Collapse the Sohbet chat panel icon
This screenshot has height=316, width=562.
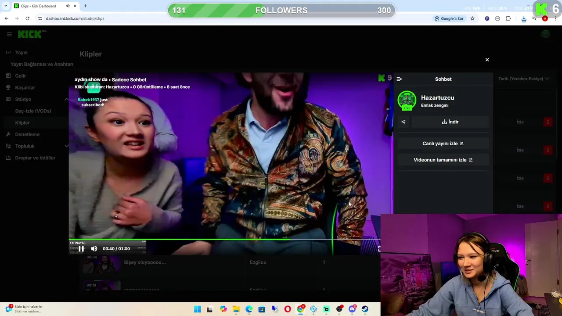[399, 79]
